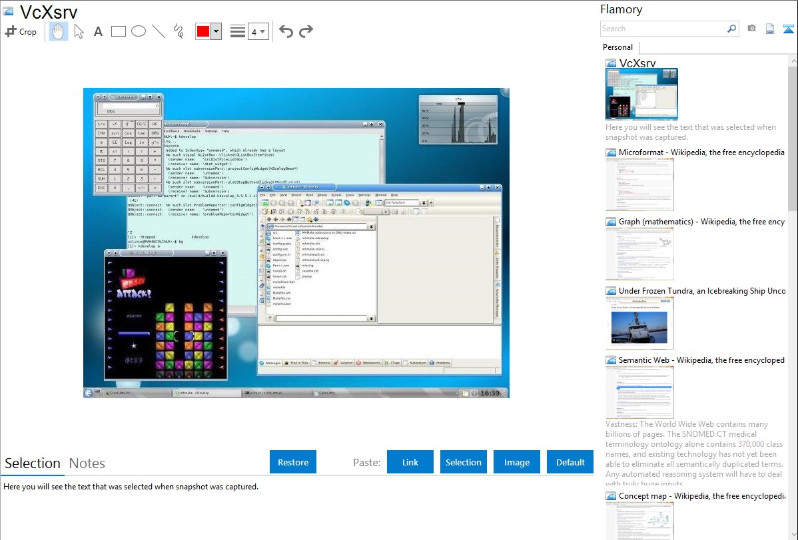Undo the last edit
The height and width of the screenshot is (540, 798).
pyautogui.click(x=286, y=31)
